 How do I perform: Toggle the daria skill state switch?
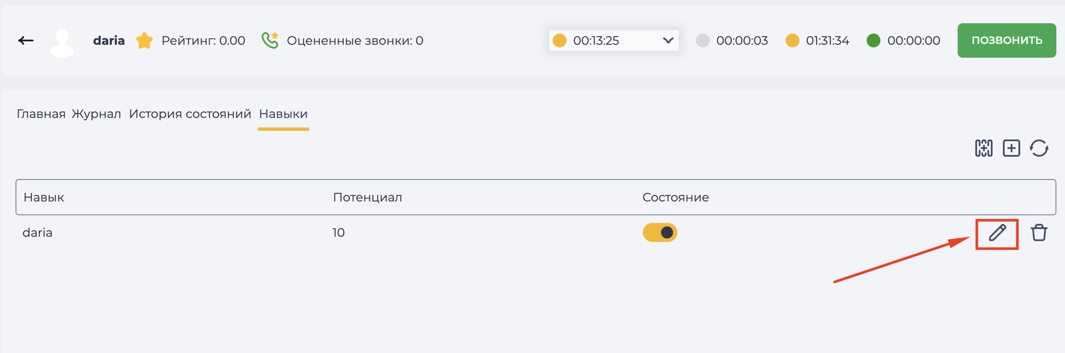[660, 232]
